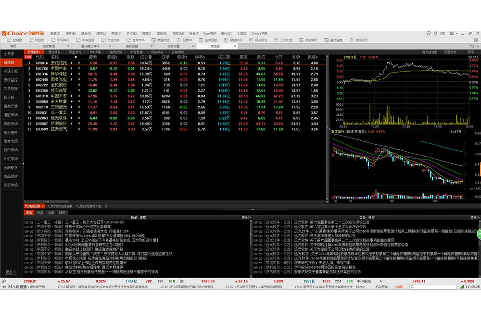
Task: Close the 组合管理 tab
Action: pos(68,46)
